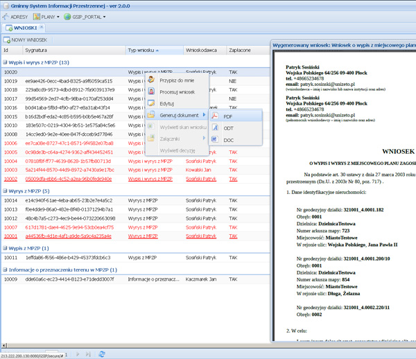
Task: Click the ADRESY button
Action: tap(15, 17)
